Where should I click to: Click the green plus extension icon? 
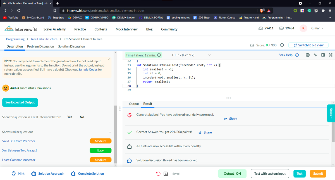[296, 11]
